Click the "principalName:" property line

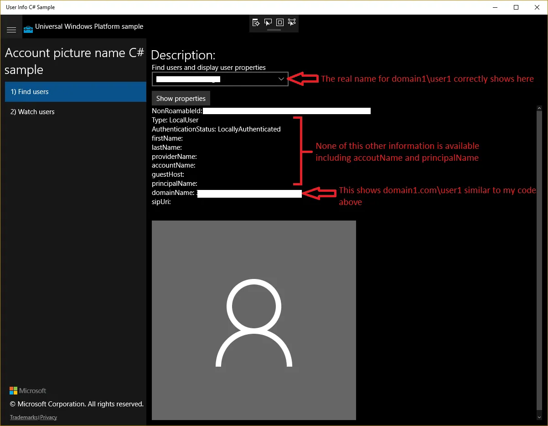175,184
